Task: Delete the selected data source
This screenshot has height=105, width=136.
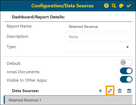Action: [120, 91]
